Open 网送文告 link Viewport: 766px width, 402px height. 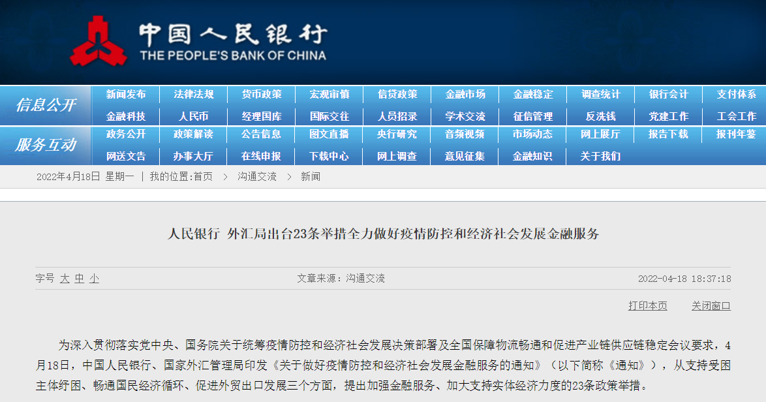coord(125,157)
